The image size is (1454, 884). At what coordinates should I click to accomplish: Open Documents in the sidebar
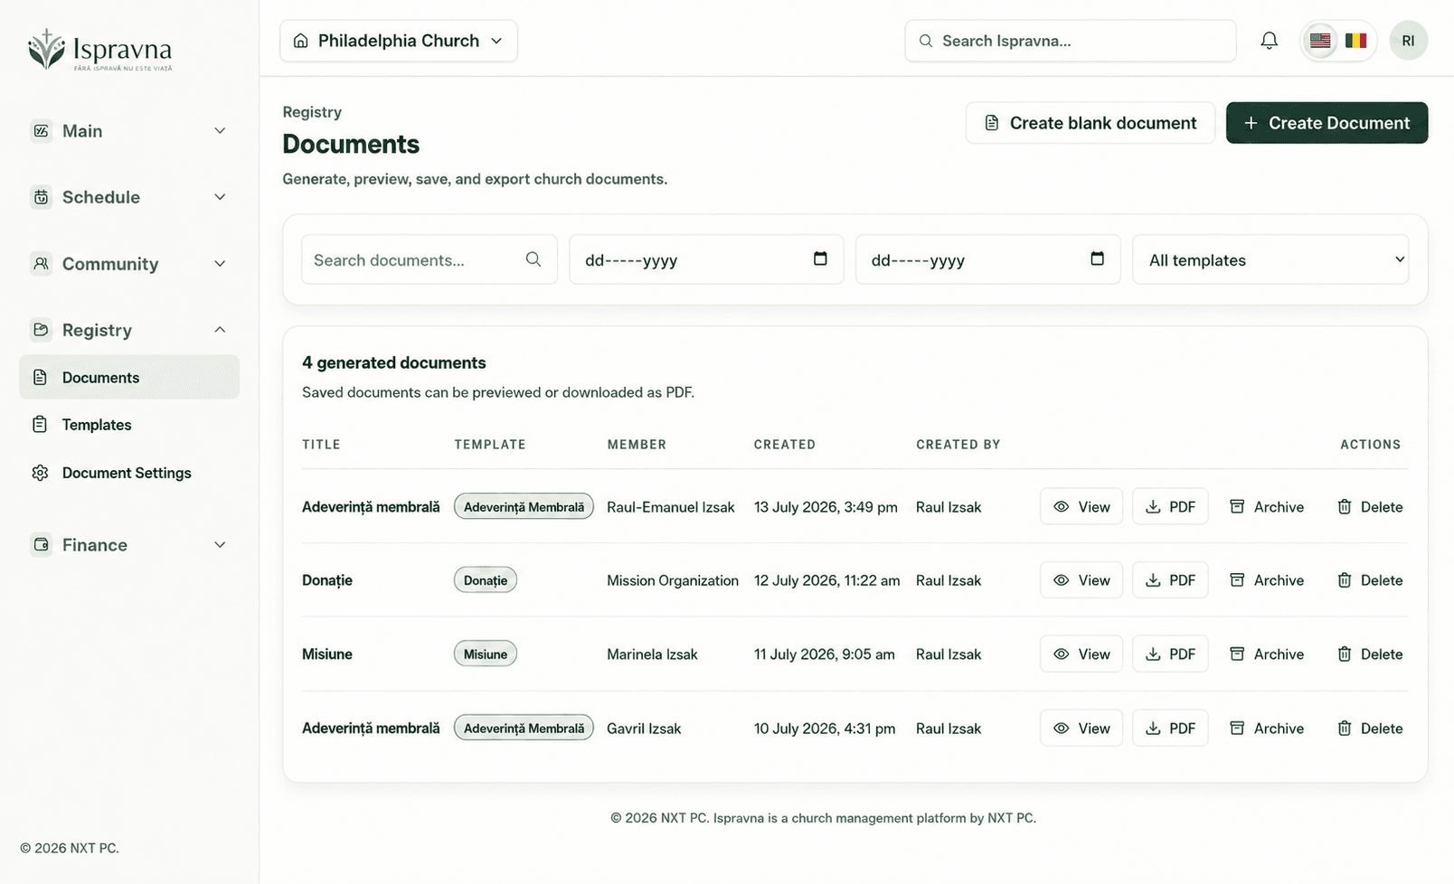click(129, 377)
